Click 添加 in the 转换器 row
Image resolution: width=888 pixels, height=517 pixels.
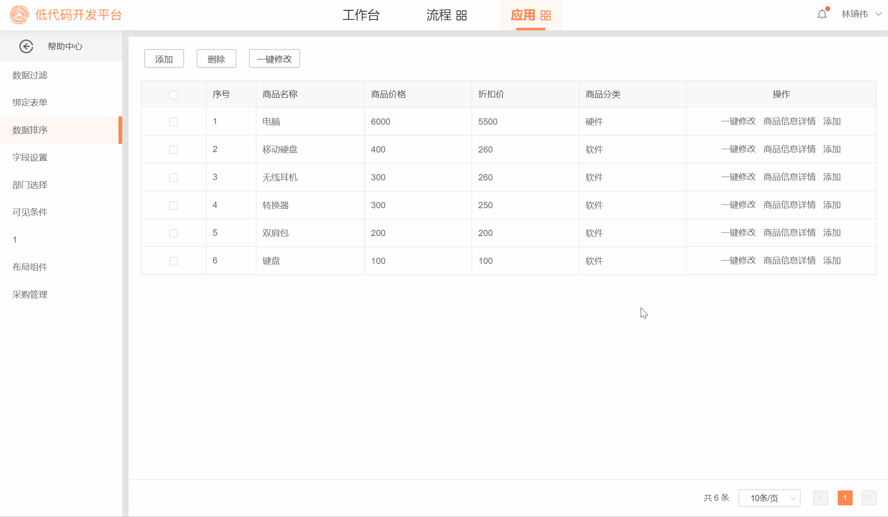[832, 205]
